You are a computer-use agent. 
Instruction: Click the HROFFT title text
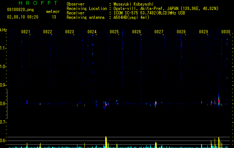tap(38, 3)
